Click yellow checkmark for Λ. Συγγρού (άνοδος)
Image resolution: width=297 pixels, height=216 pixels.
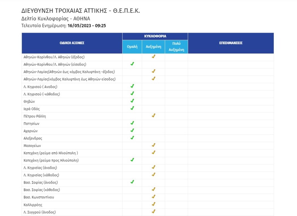pyautogui.click(x=154, y=212)
